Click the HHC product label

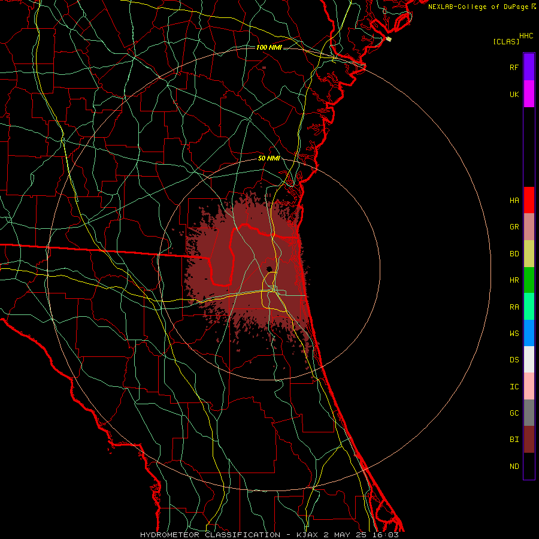point(526,36)
